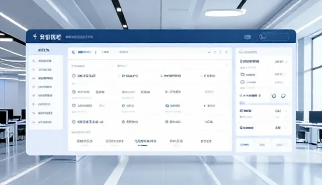The width and height of the screenshot is (322, 185).
Task: Click the shield icon on the first grid entry
Action: pos(73,76)
